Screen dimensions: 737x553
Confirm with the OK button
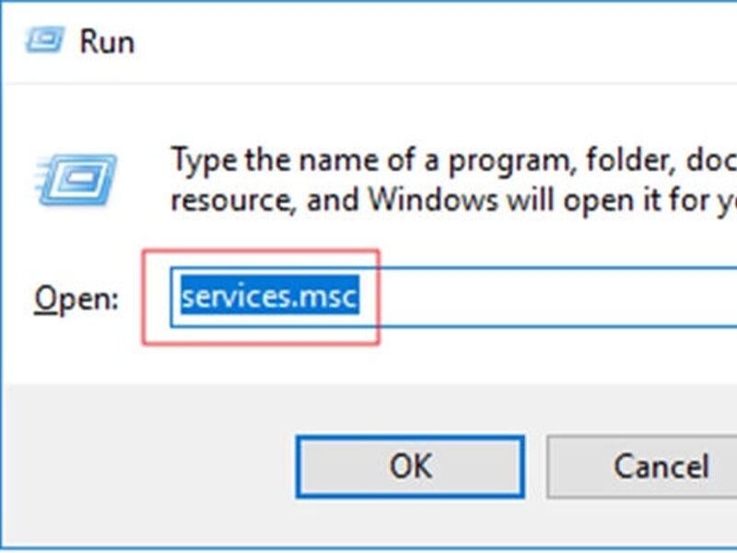410,466
